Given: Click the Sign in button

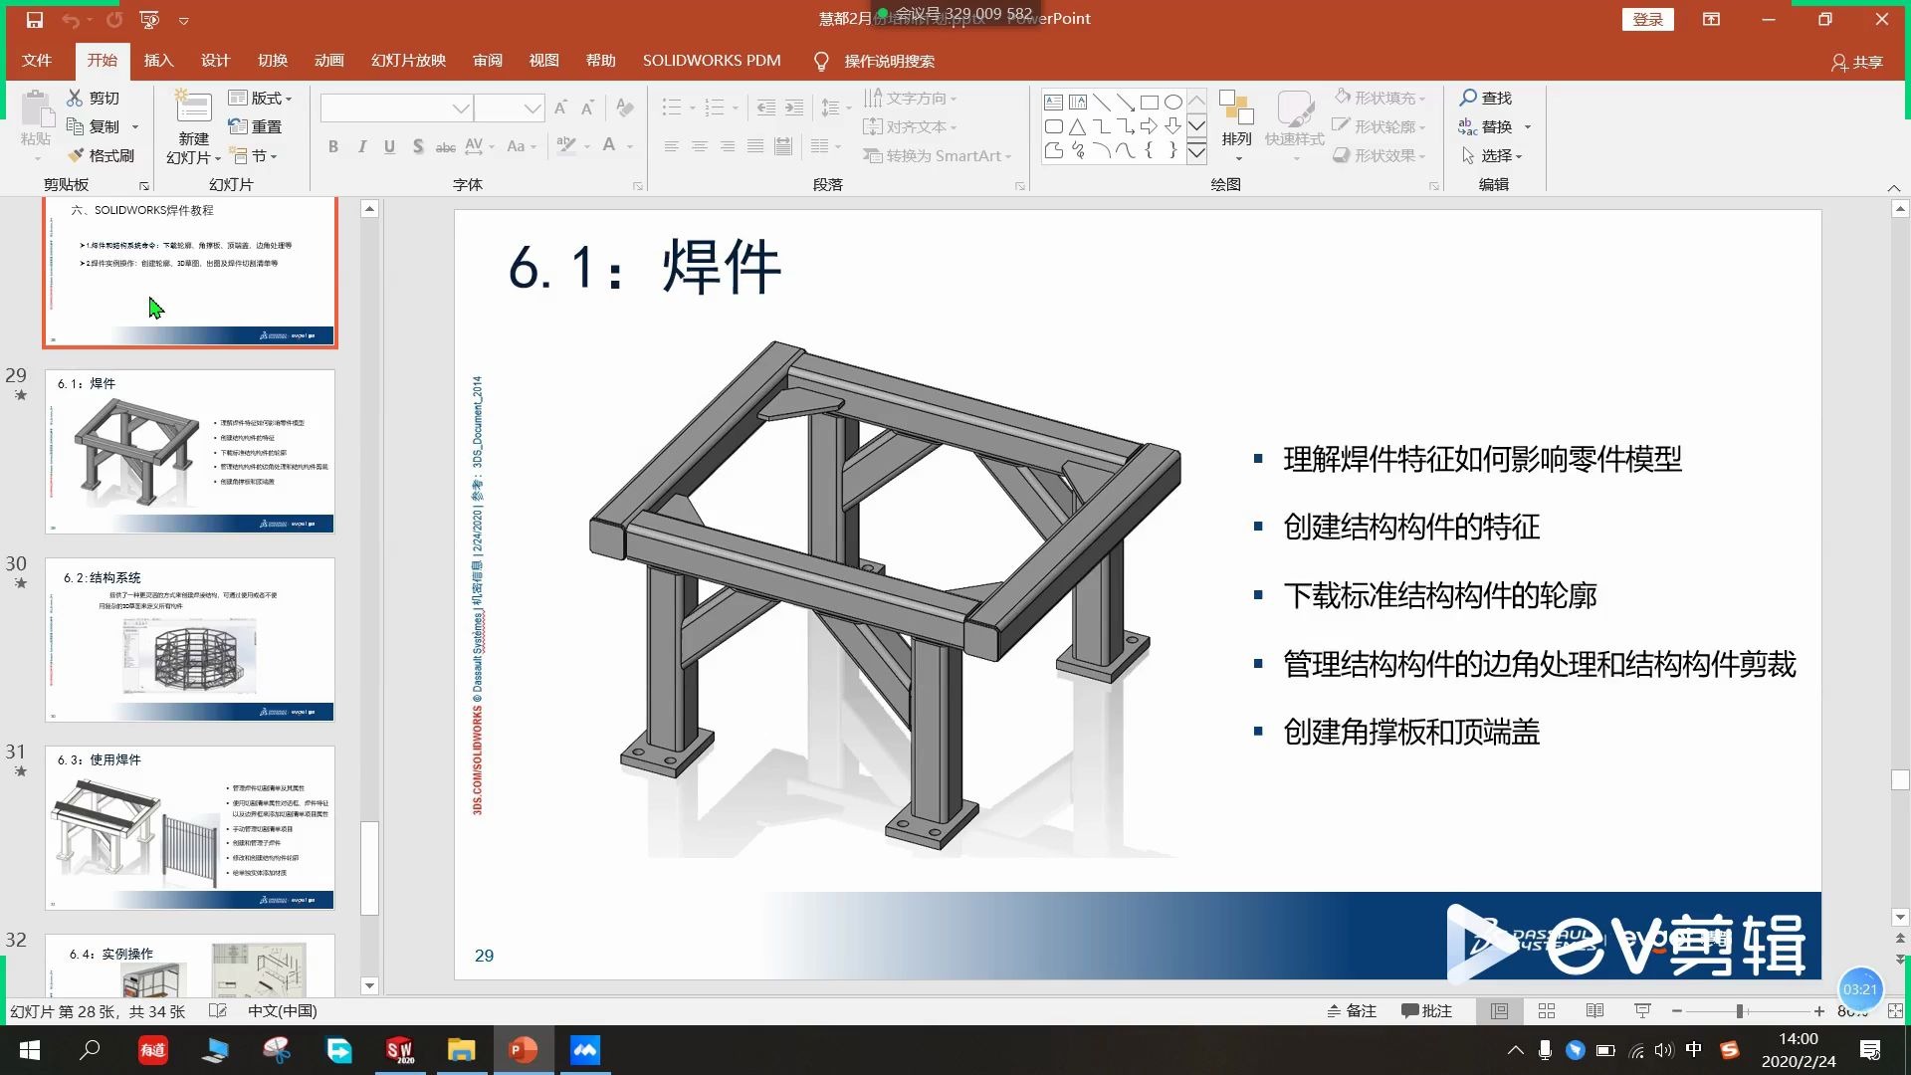Looking at the screenshot, I should (x=1647, y=19).
